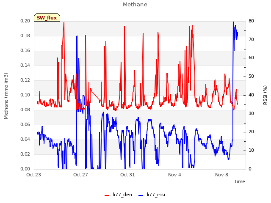
Task: Click the red li77_den legend swatch
Action: click(107, 195)
